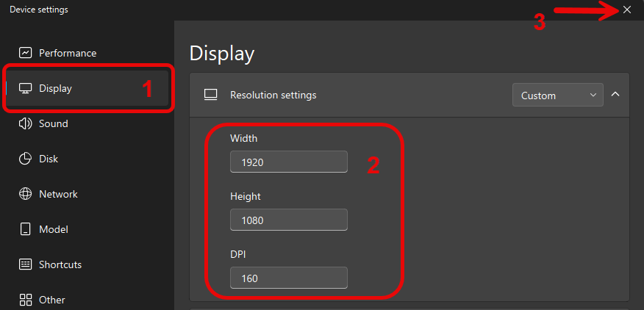Click the Resolution settings monitor icon
The image size is (644, 310).
pyautogui.click(x=211, y=95)
